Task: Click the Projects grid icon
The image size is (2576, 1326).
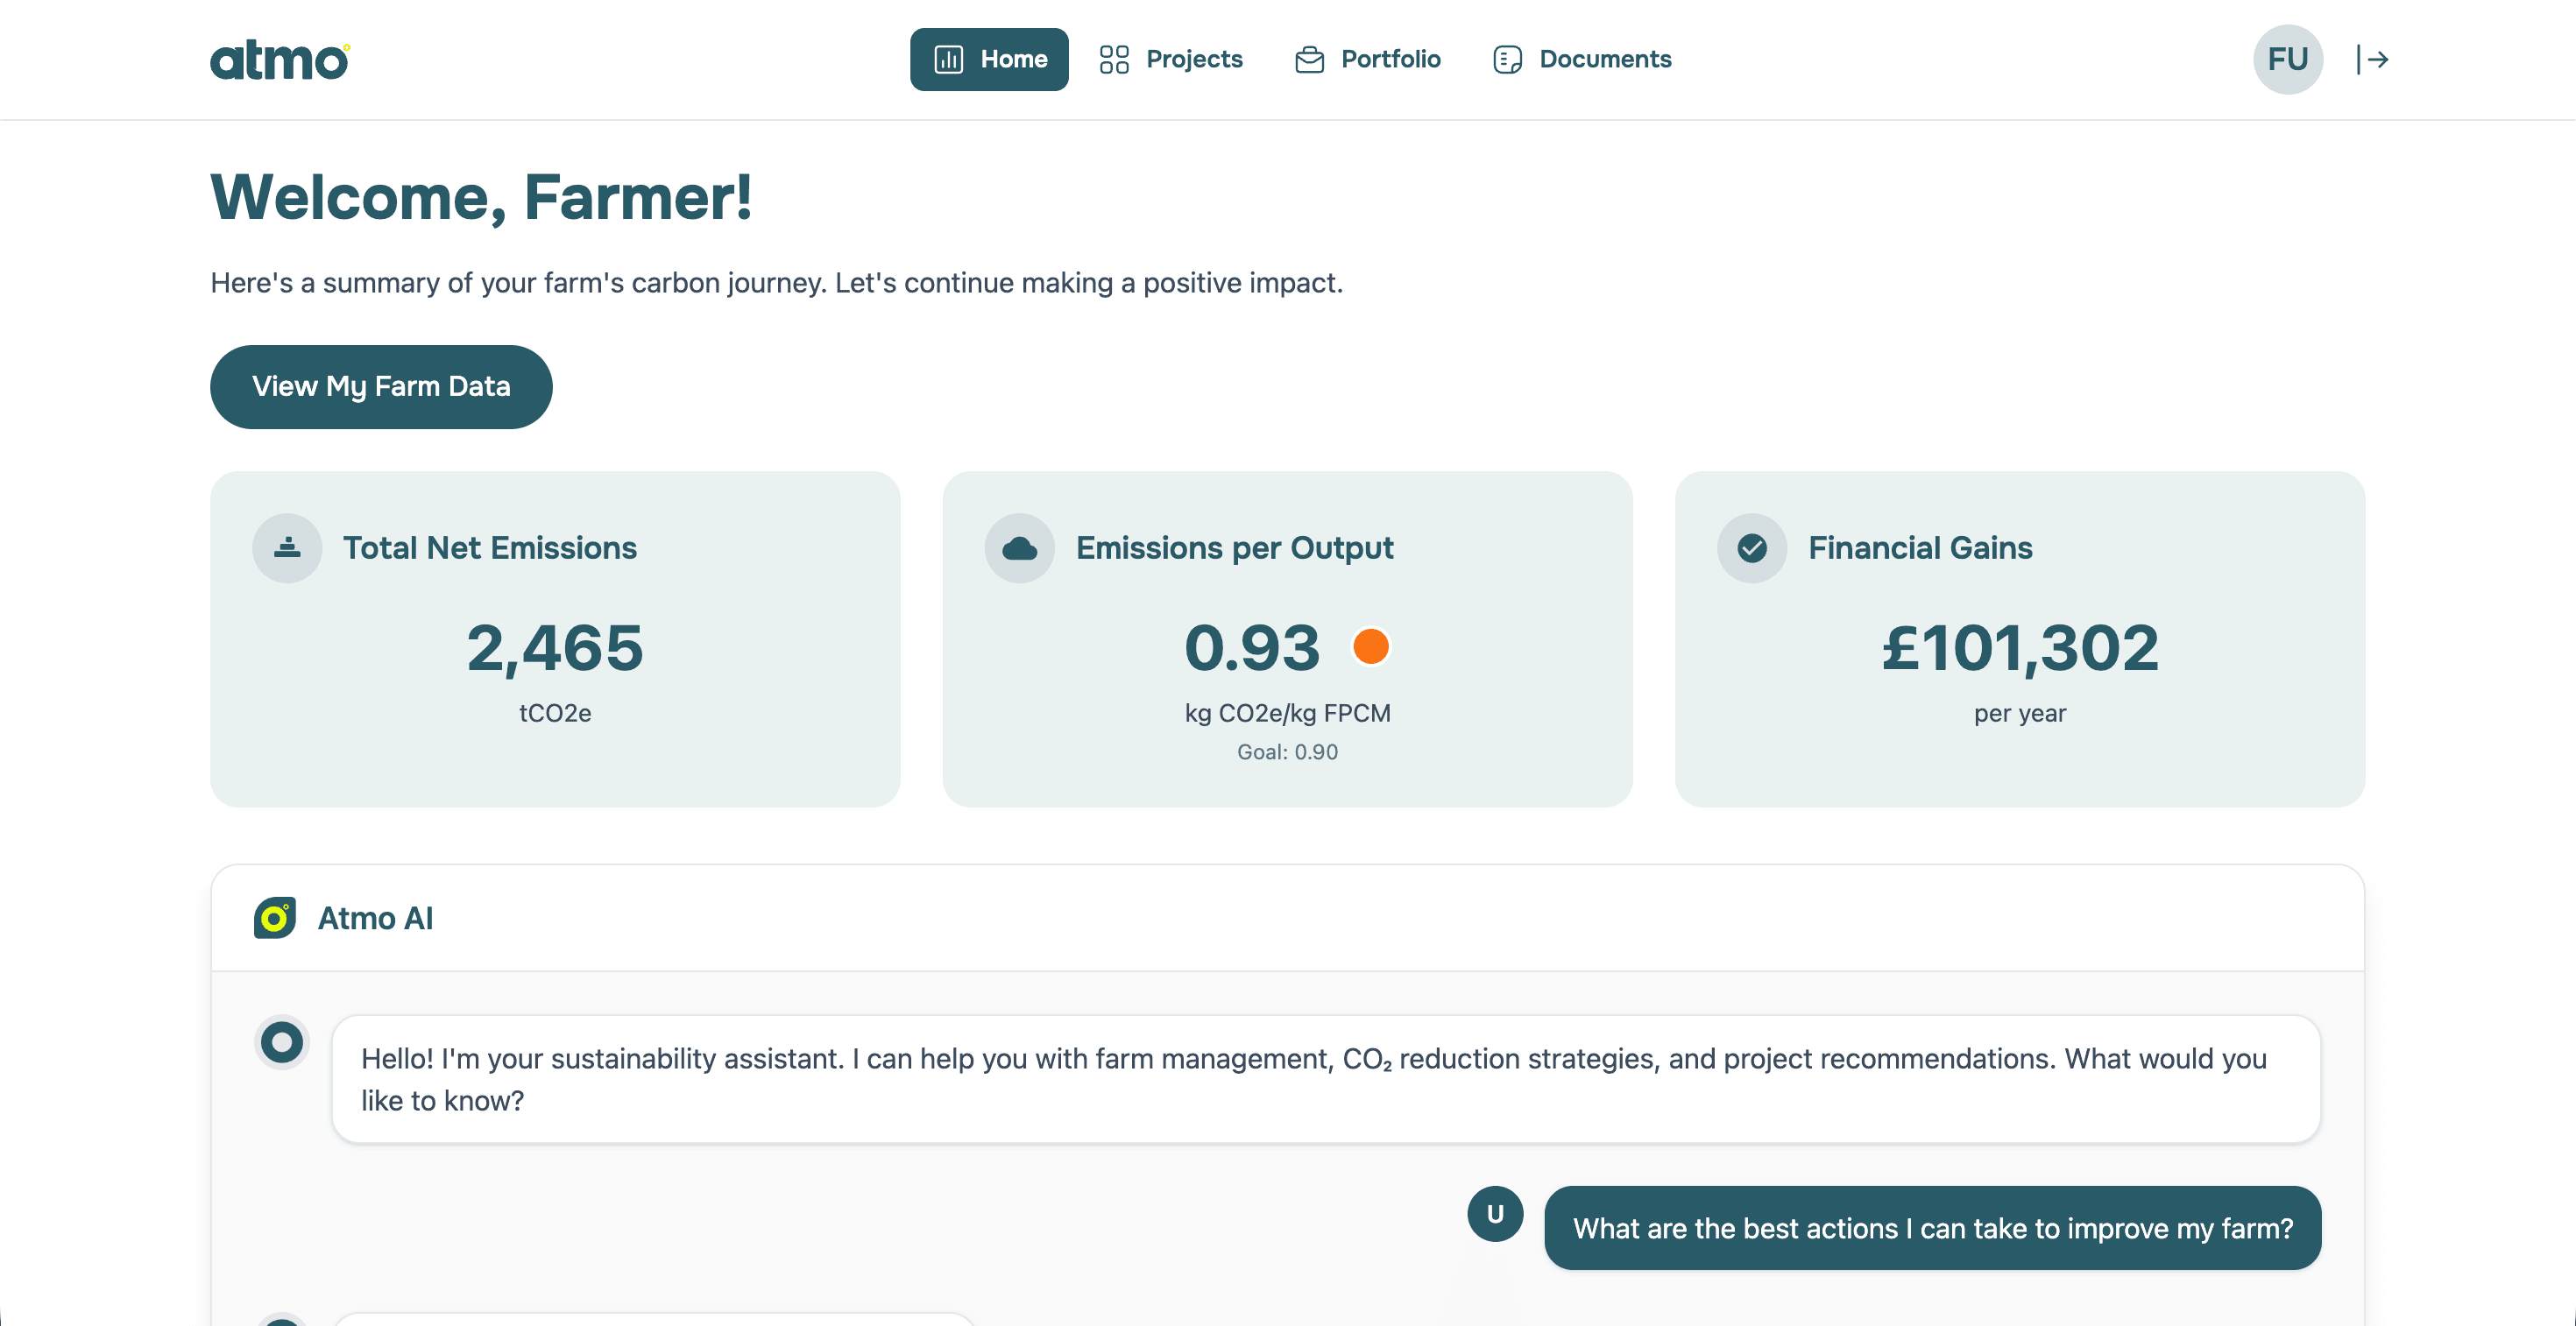Action: (x=1113, y=59)
